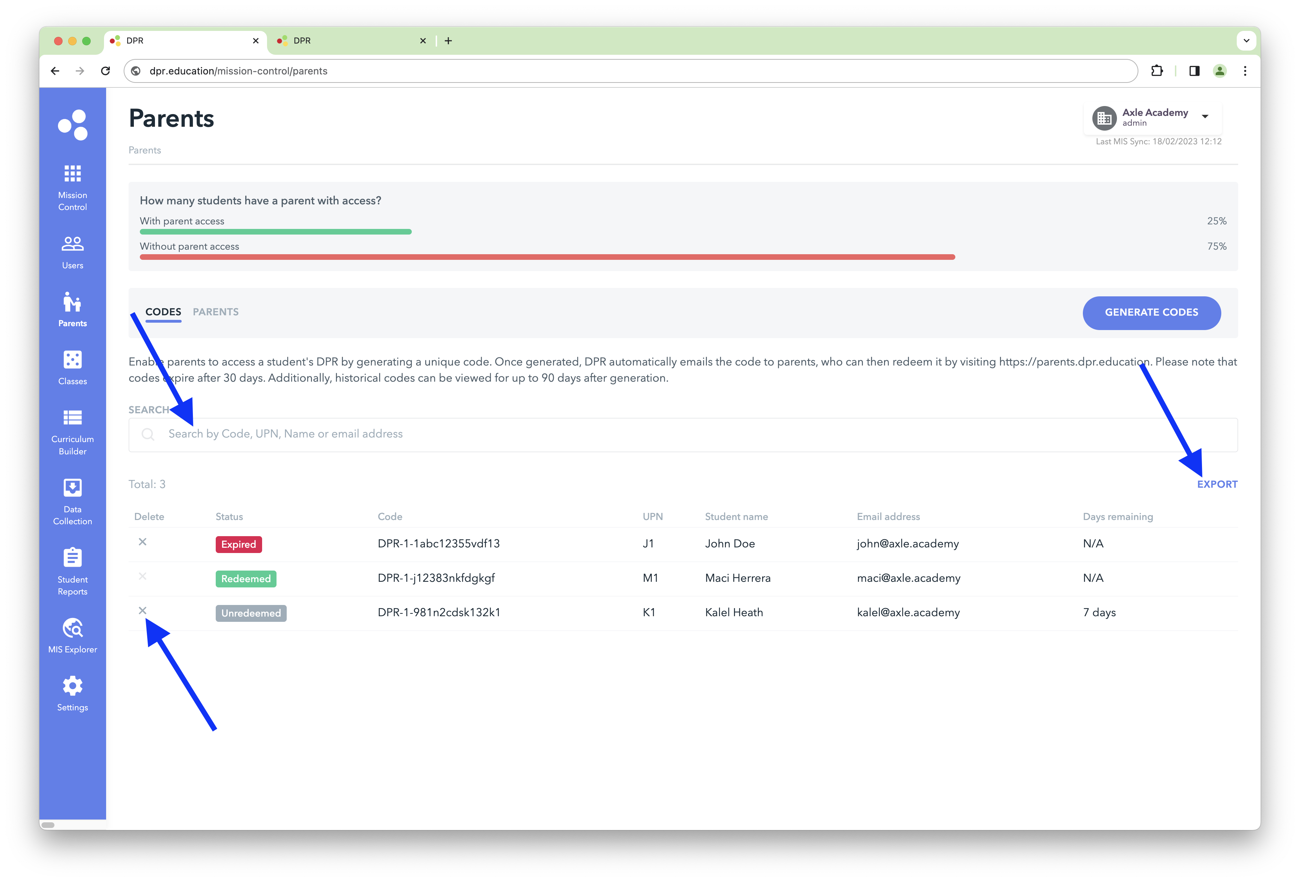Switch to the PARENTS tab
1300x882 pixels.
tap(216, 312)
